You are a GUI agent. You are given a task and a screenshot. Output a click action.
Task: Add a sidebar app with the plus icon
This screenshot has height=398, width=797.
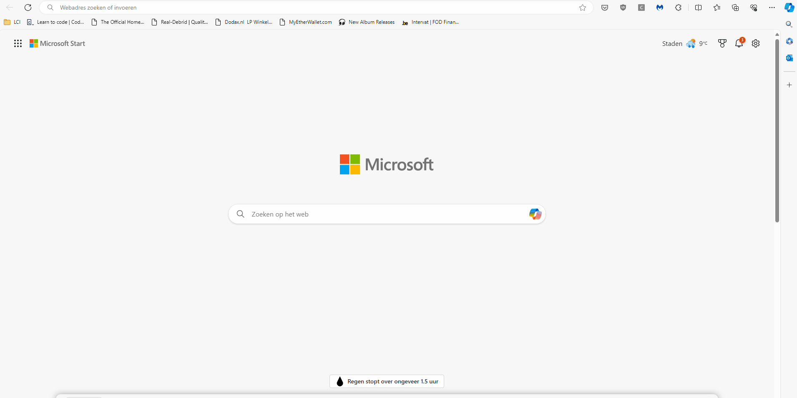(789, 85)
